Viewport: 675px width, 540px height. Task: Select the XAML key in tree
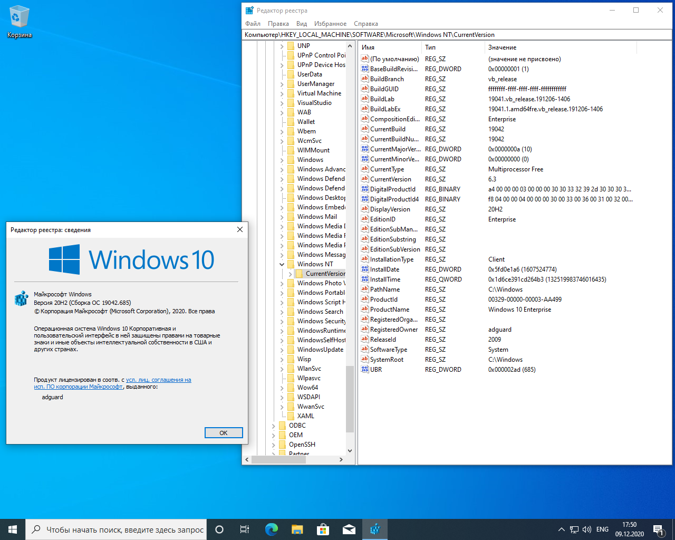tap(305, 416)
